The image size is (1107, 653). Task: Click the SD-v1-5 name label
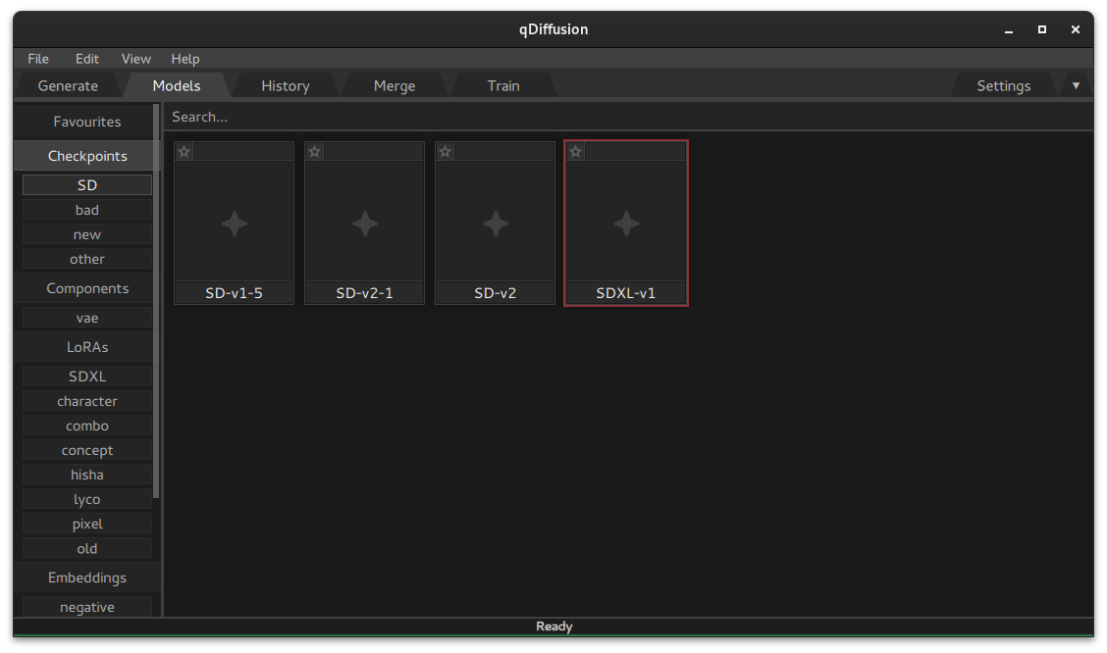coord(235,292)
